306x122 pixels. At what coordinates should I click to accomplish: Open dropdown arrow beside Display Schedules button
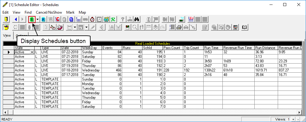pos(38,19)
